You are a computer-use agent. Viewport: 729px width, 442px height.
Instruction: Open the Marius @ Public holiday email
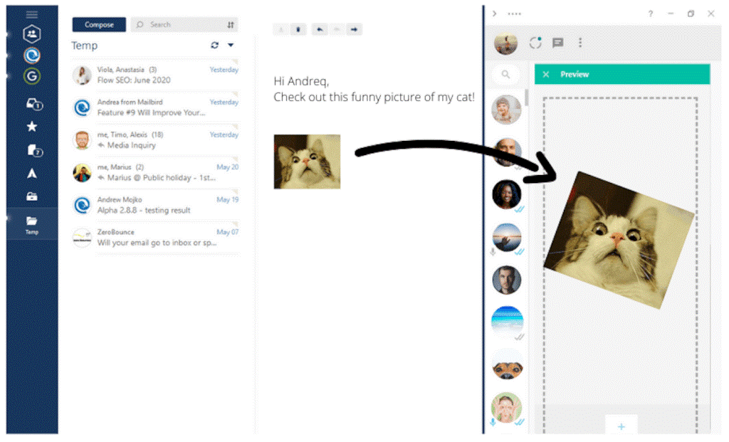point(154,172)
